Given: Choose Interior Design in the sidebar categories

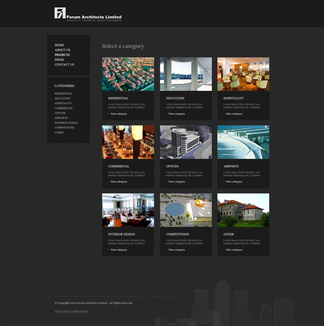Looking at the screenshot, I should tap(66, 123).
